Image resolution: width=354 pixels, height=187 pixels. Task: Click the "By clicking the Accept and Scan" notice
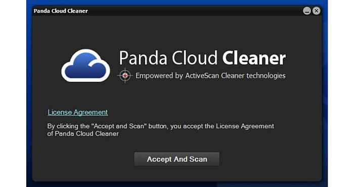(160, 130)
